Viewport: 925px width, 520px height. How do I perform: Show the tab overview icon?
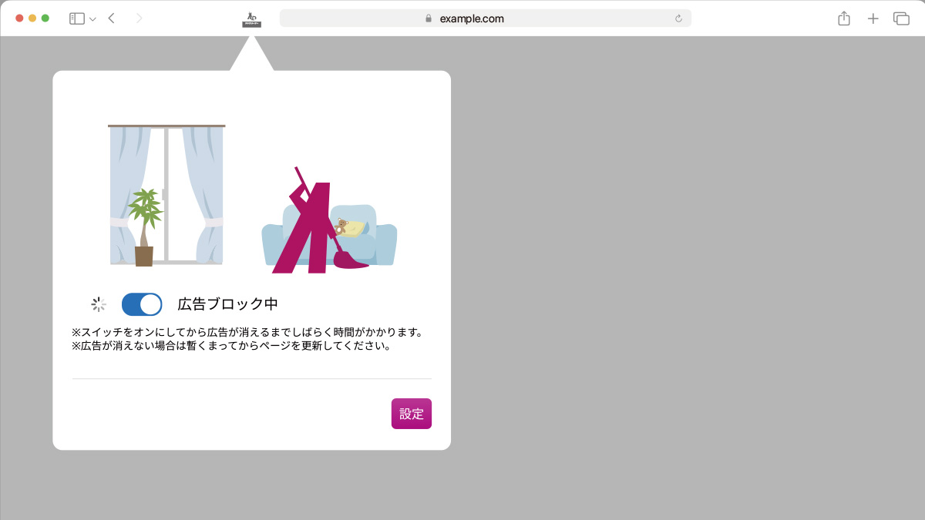(x=902, y=18)
